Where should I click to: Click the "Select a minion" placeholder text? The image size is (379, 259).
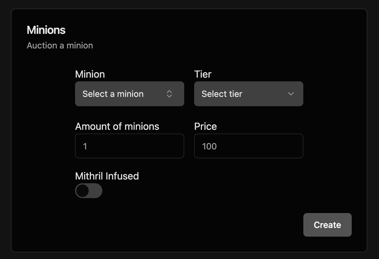(x=113, y=94)
